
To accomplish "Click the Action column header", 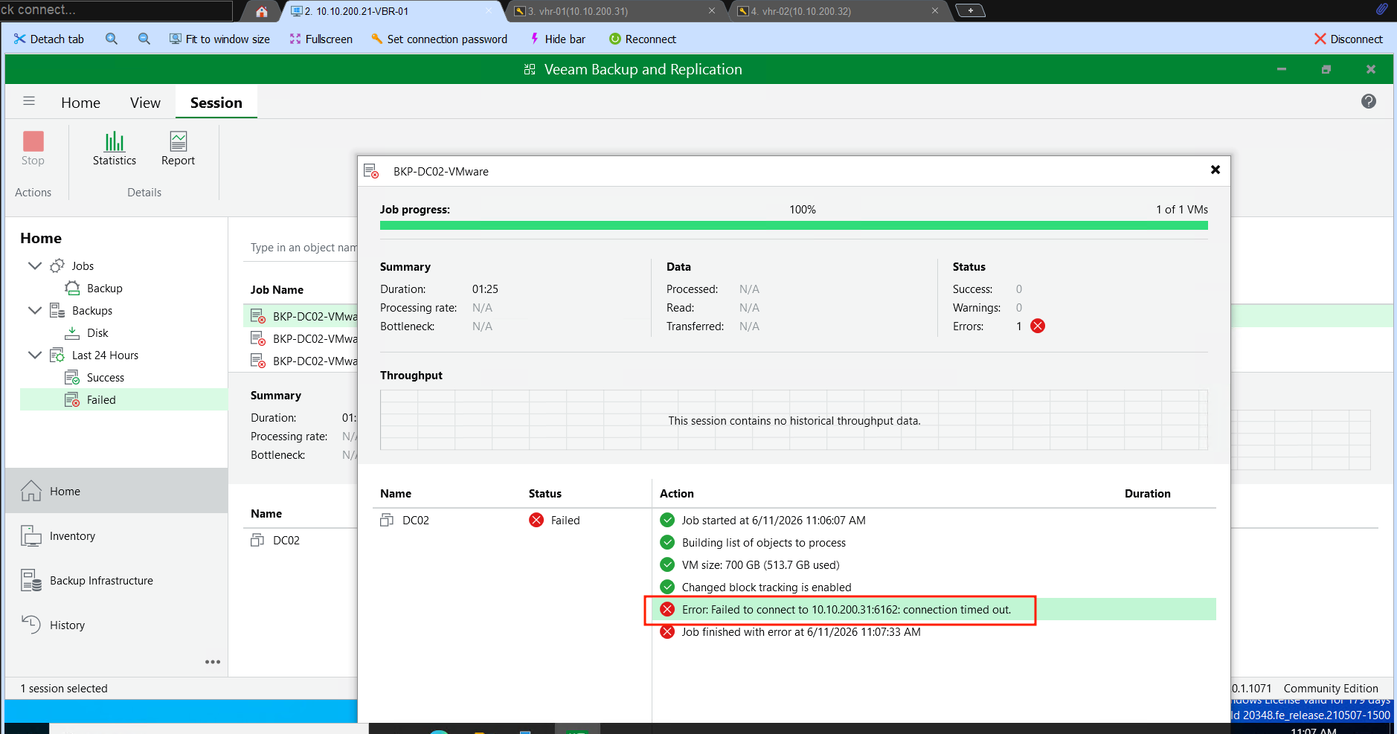I will [x=676, y=493].
